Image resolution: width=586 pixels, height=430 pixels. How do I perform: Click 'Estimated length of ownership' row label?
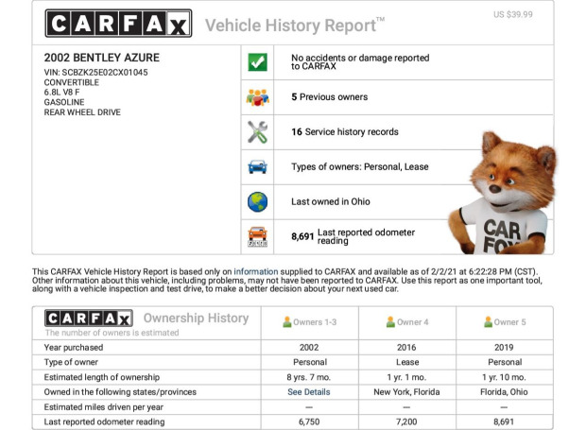(x=102, y=377)
